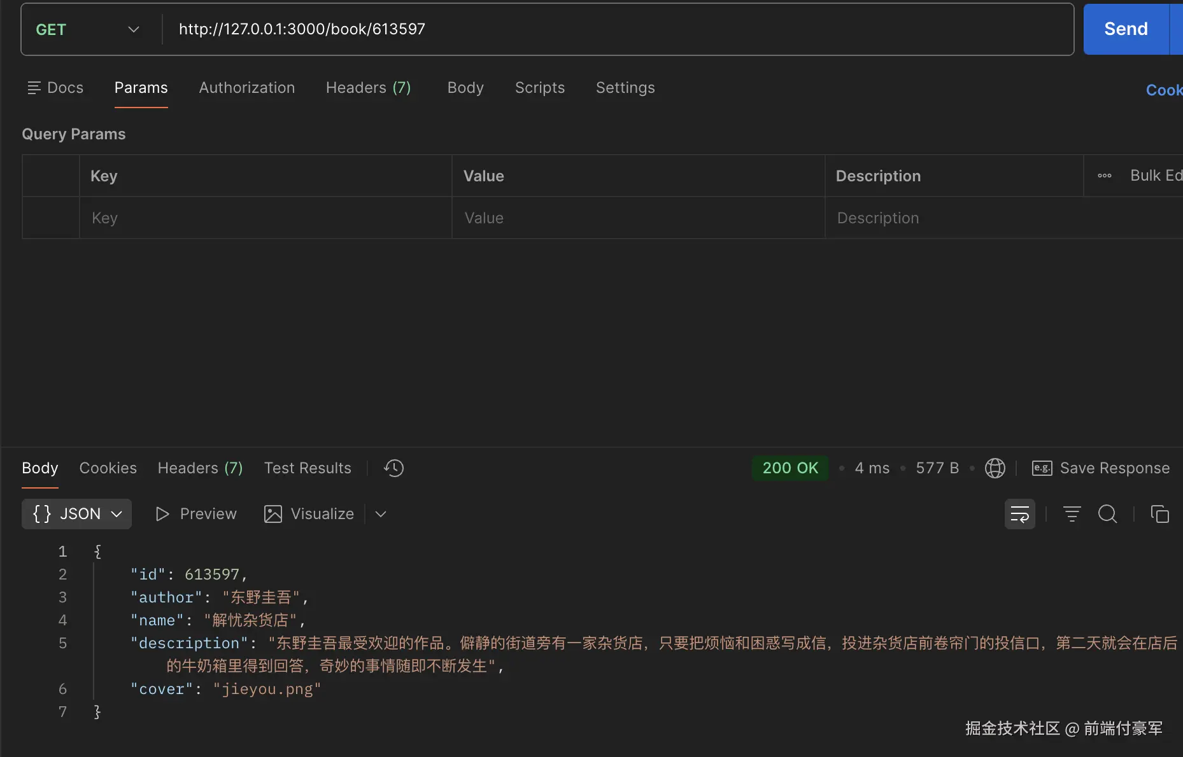
Task: Click the 4 ms response time
Action: pyautogui.click(x=872, y=468)
